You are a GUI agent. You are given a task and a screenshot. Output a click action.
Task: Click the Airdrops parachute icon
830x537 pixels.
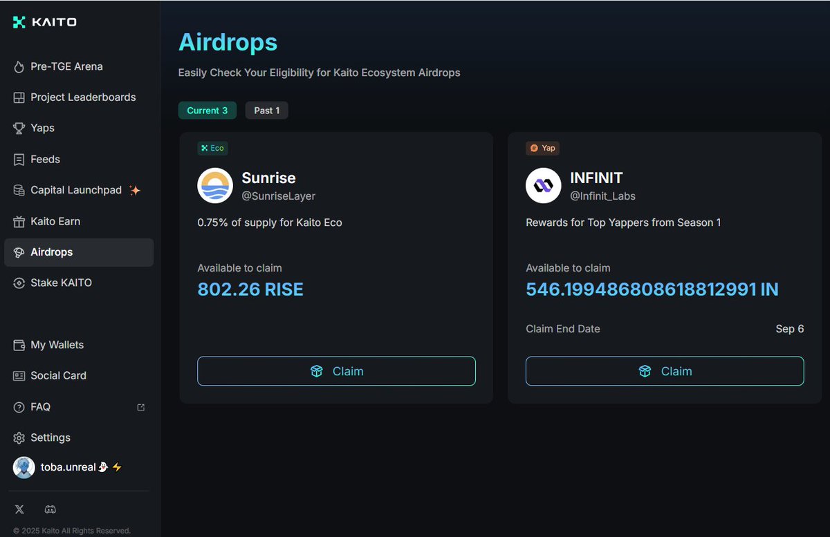click(19, 252)
